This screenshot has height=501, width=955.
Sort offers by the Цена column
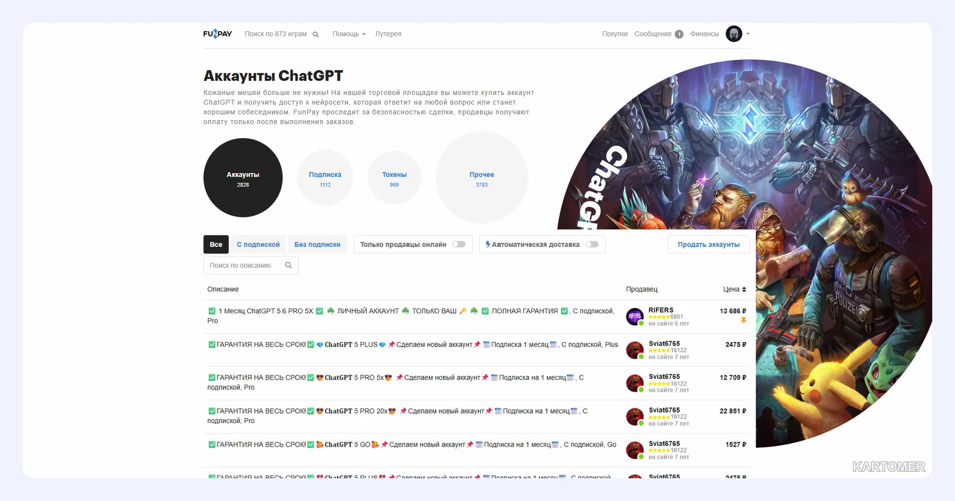tap(734, 289)
